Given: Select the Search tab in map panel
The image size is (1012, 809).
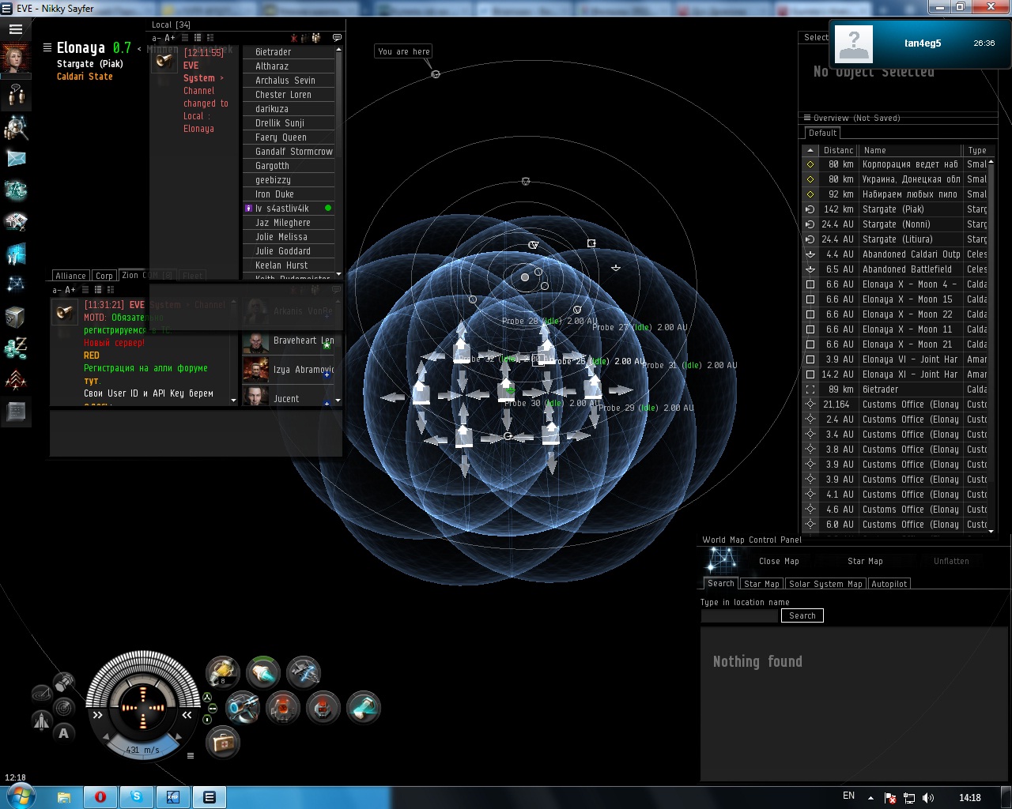Looking at the screenshot, I should tap(721, 583).
